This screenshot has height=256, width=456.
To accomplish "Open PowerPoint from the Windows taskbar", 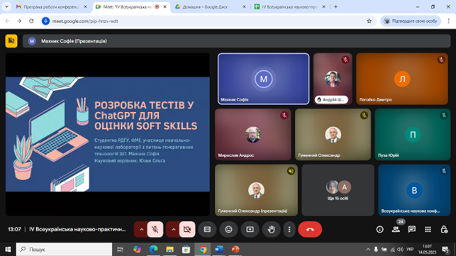I will point(235,250).
